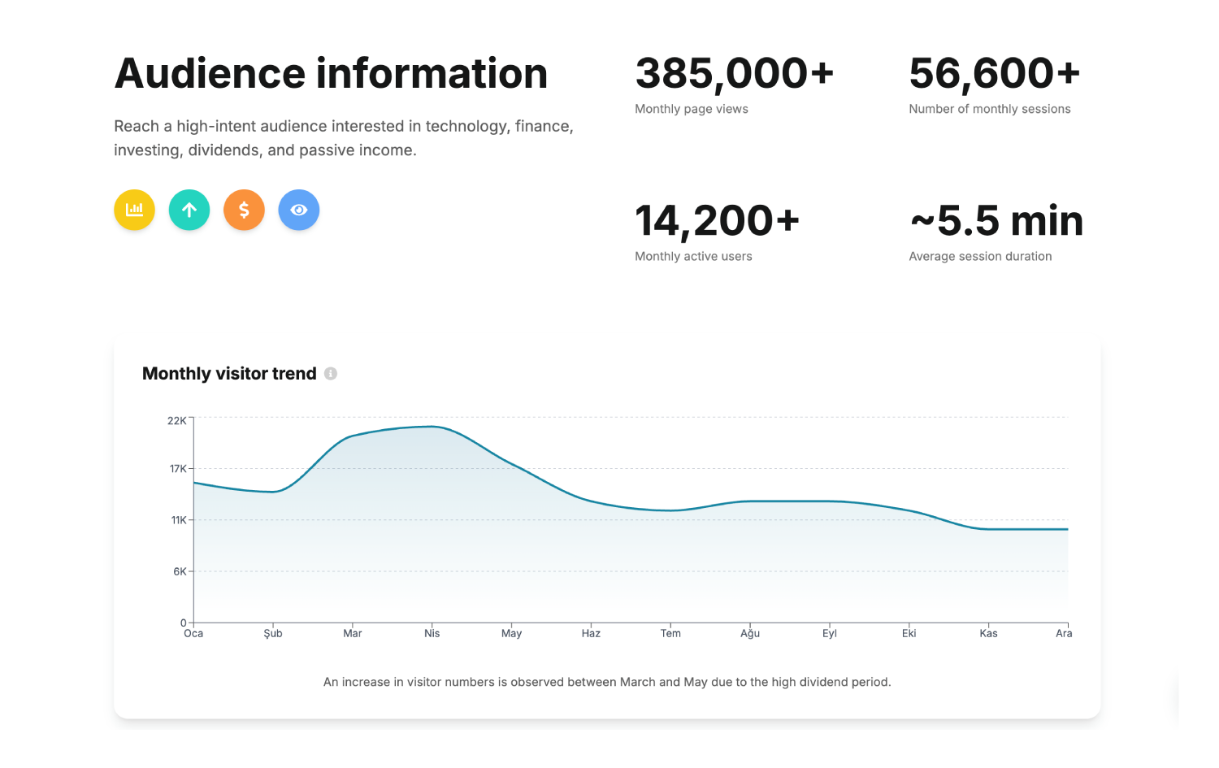Screen dimensions: 1219x768
Task: Click the orange dollar sign icon
Action: 244,210
